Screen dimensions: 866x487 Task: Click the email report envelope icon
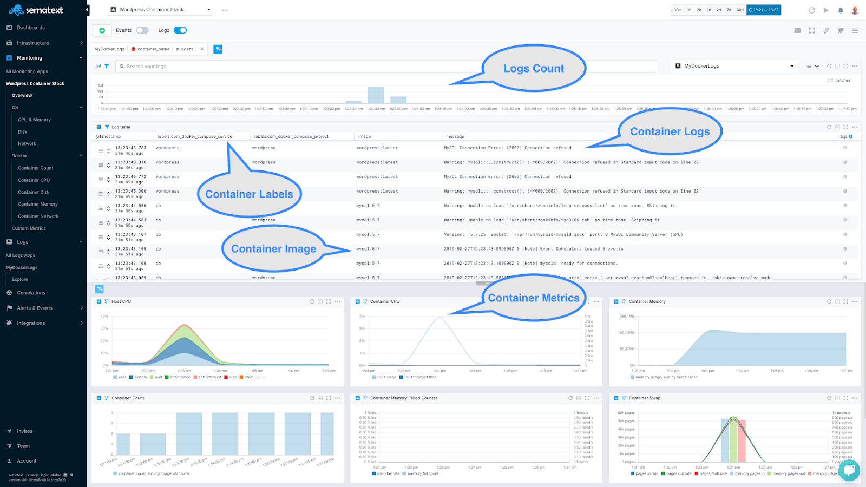click(797, 30)
